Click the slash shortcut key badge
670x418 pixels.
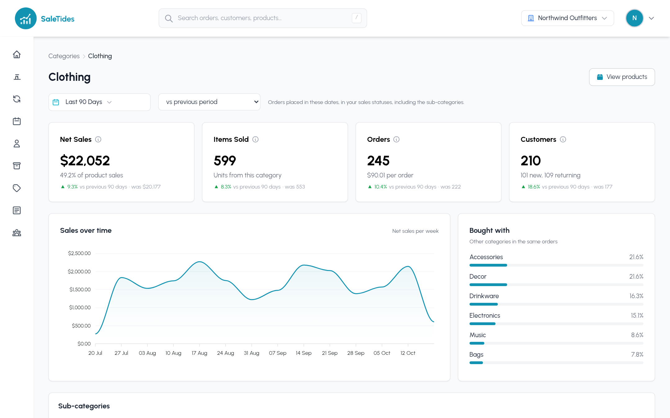[x=356, y=18]
